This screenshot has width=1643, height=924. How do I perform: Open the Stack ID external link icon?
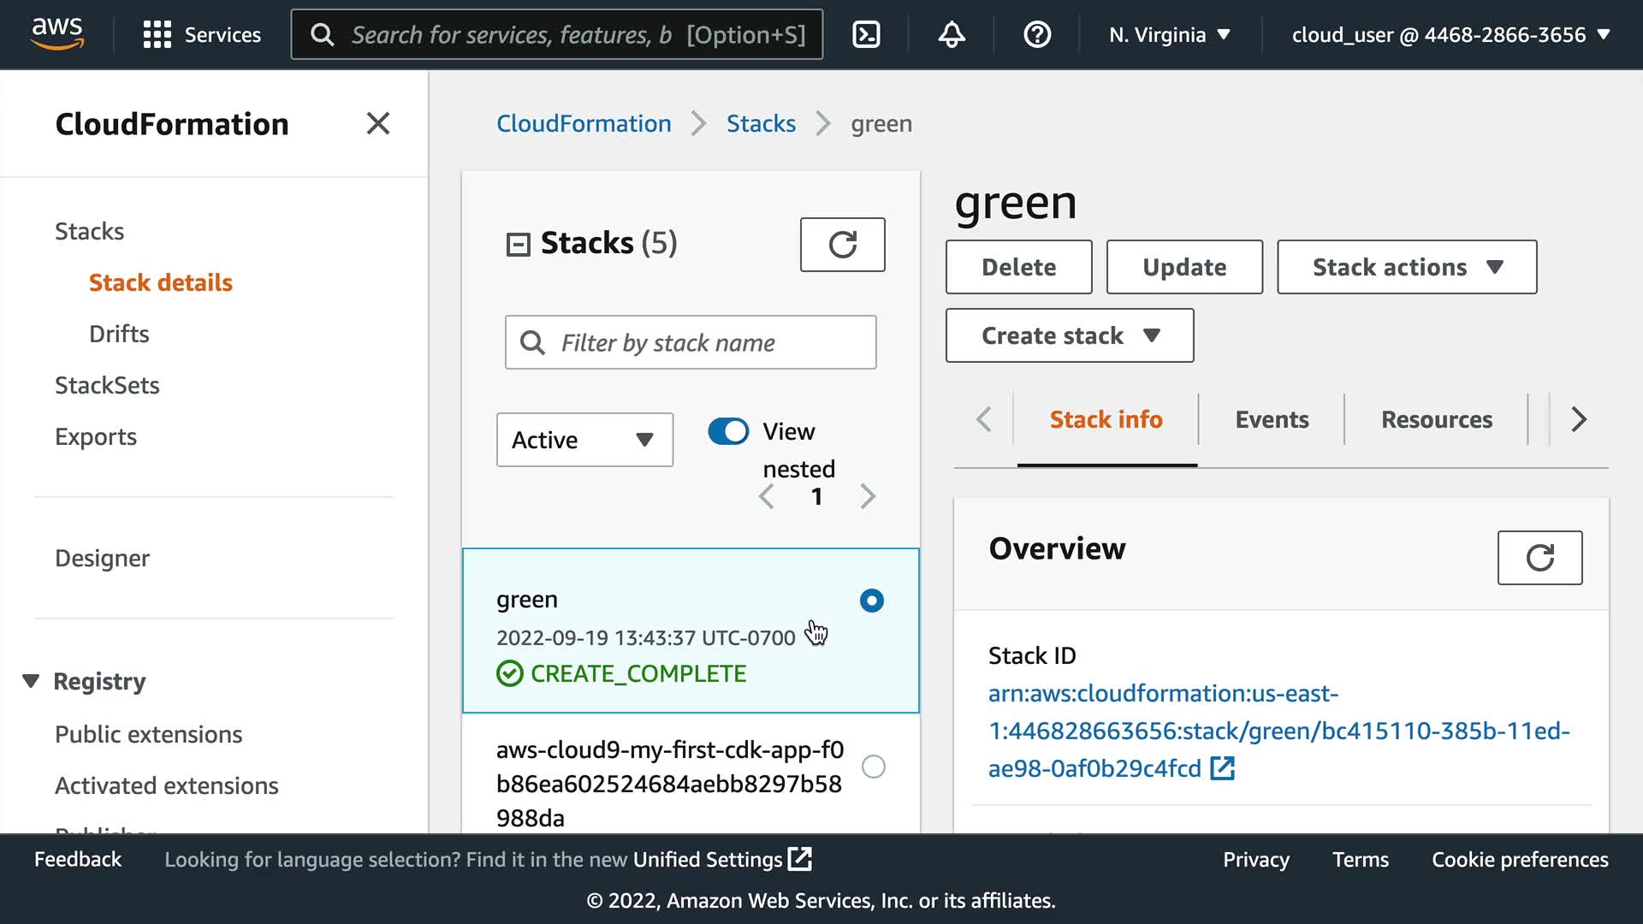pos(1222,768)
